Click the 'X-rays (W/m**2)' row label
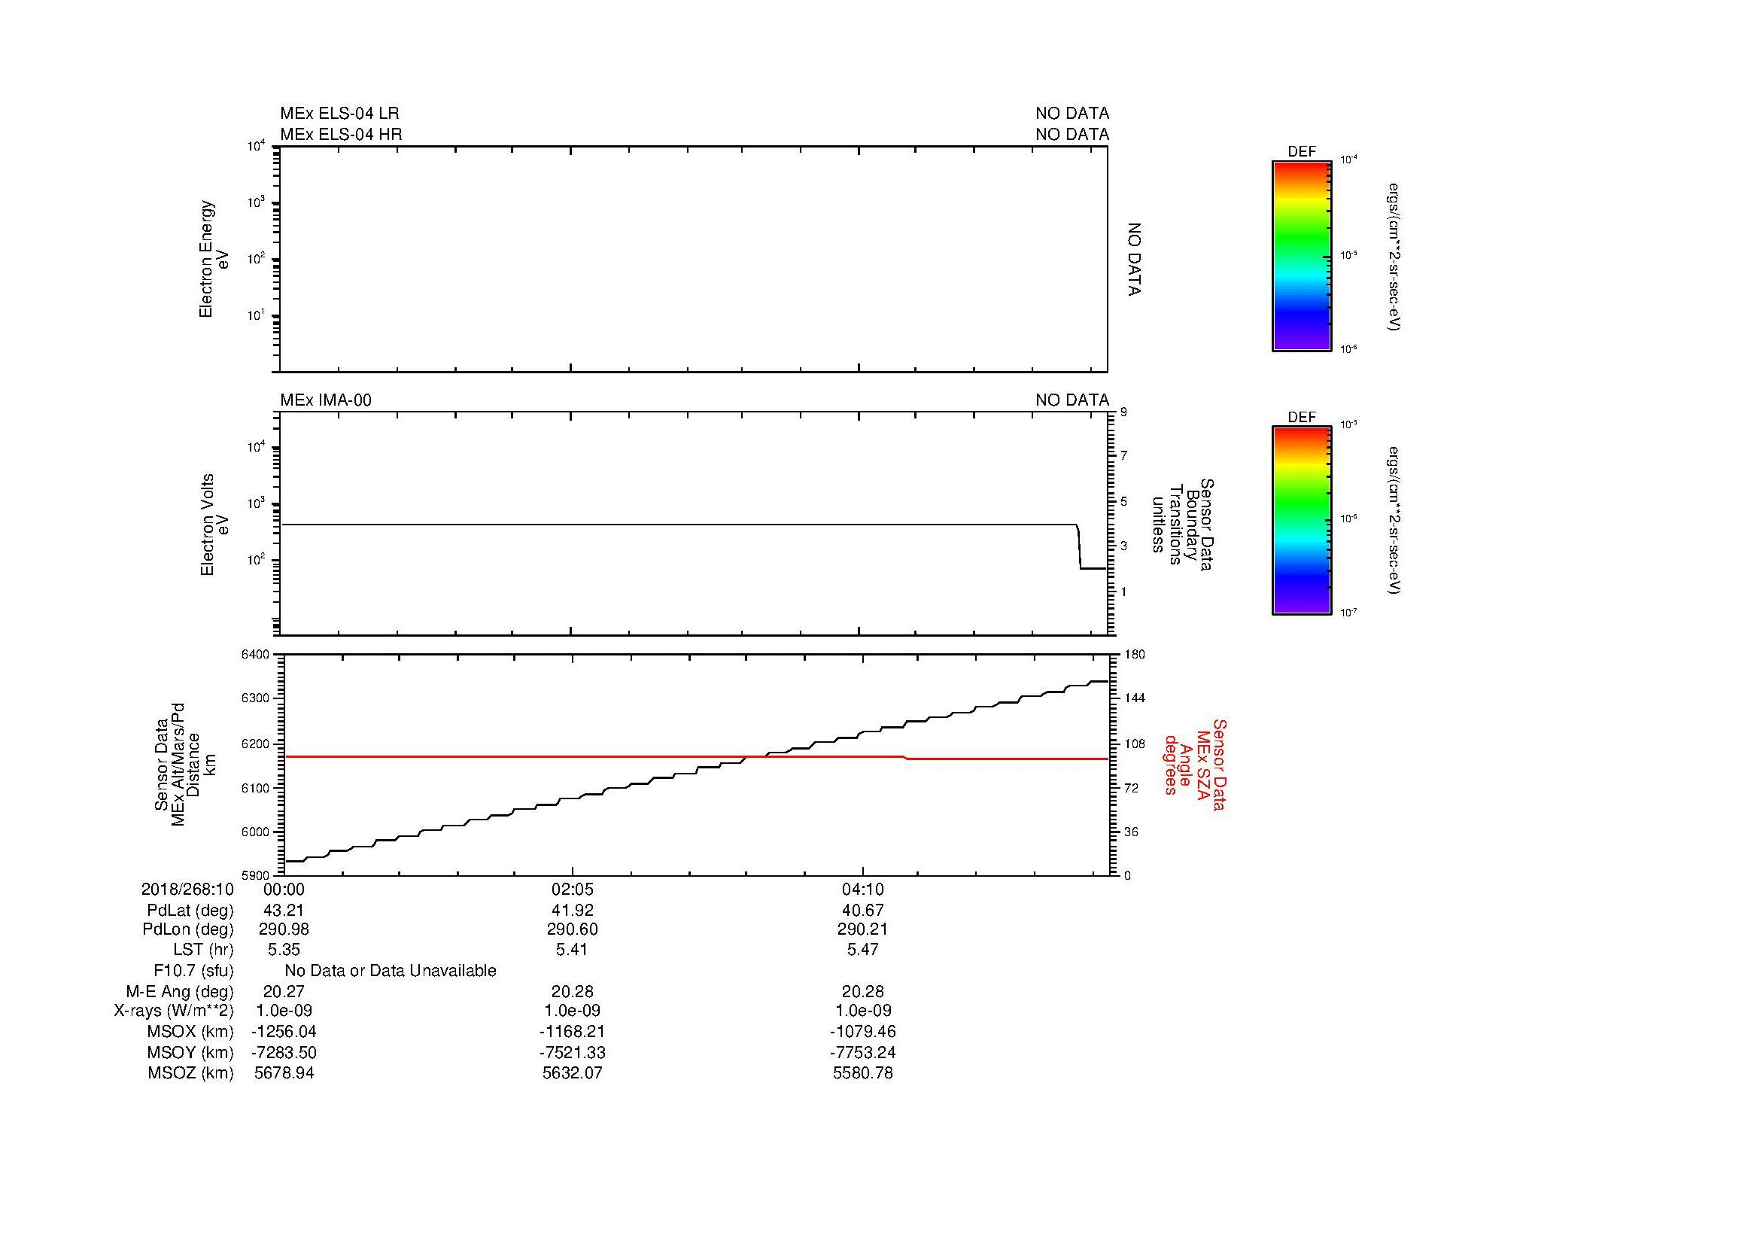1760x1244 pixels. (x=173, y=1011)
